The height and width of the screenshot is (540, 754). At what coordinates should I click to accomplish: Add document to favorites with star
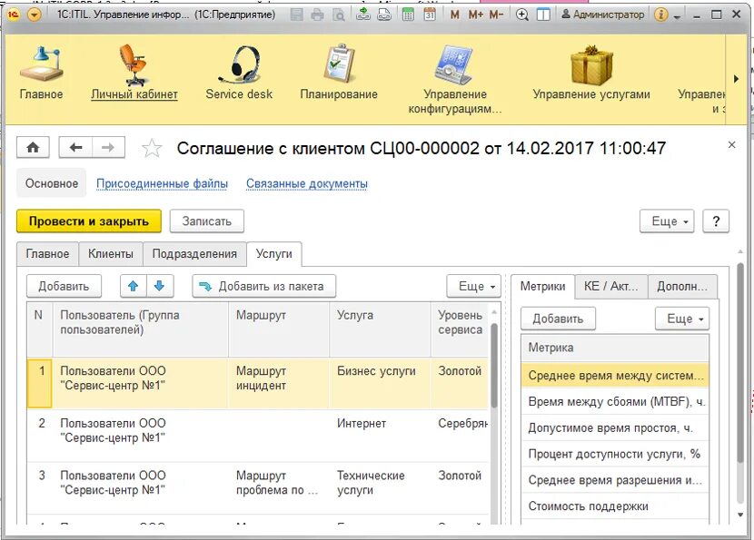pyautogui.click(x=152, y=148)
